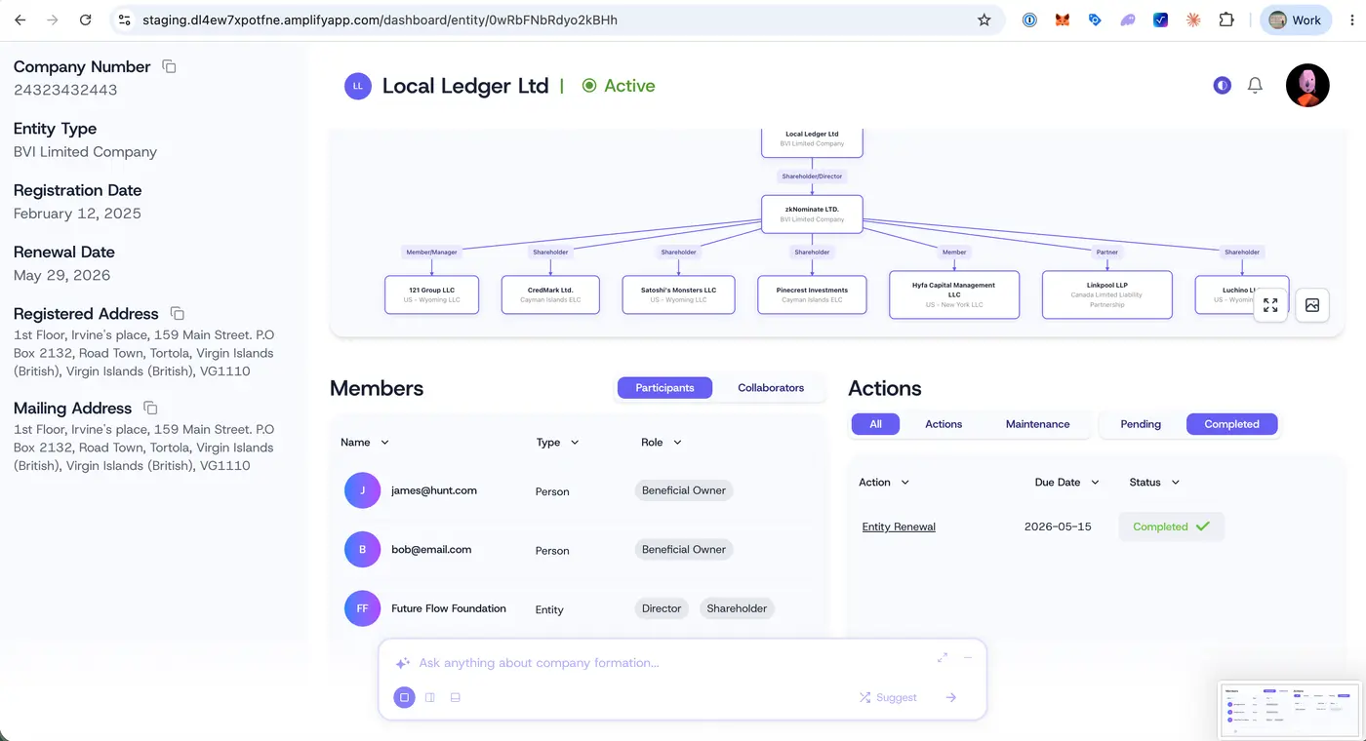Sort by the Action column header
The image size is (1366, 741).
pos(884,483)
